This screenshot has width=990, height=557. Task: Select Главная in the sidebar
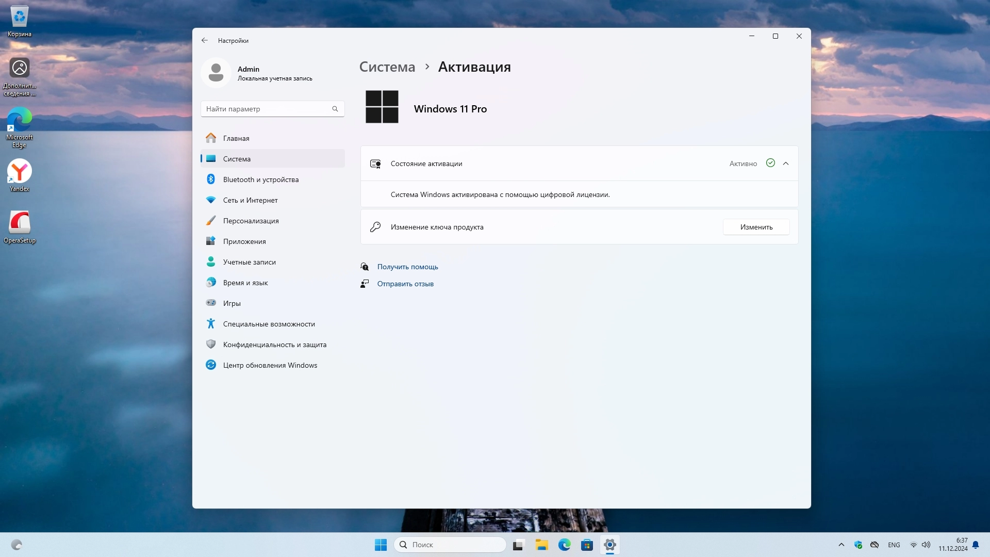pos(236,138)
